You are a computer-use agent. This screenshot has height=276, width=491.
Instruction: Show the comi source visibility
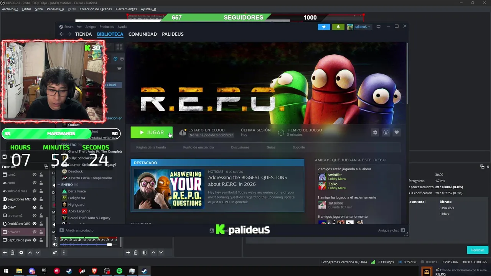tap(35, 183)
